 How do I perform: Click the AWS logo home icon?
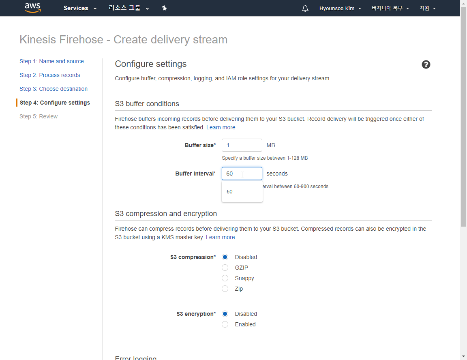point(32,8)
